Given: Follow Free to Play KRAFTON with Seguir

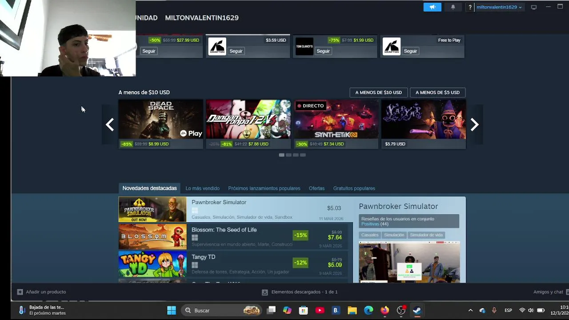Looking at the screenshot, I should [x=410, y=51].
